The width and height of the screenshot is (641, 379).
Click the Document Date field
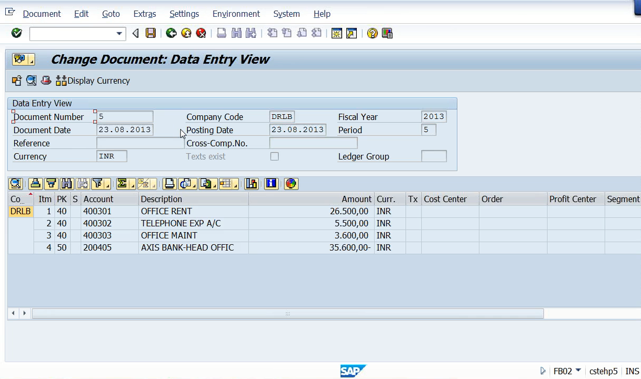tap(125, 130)
